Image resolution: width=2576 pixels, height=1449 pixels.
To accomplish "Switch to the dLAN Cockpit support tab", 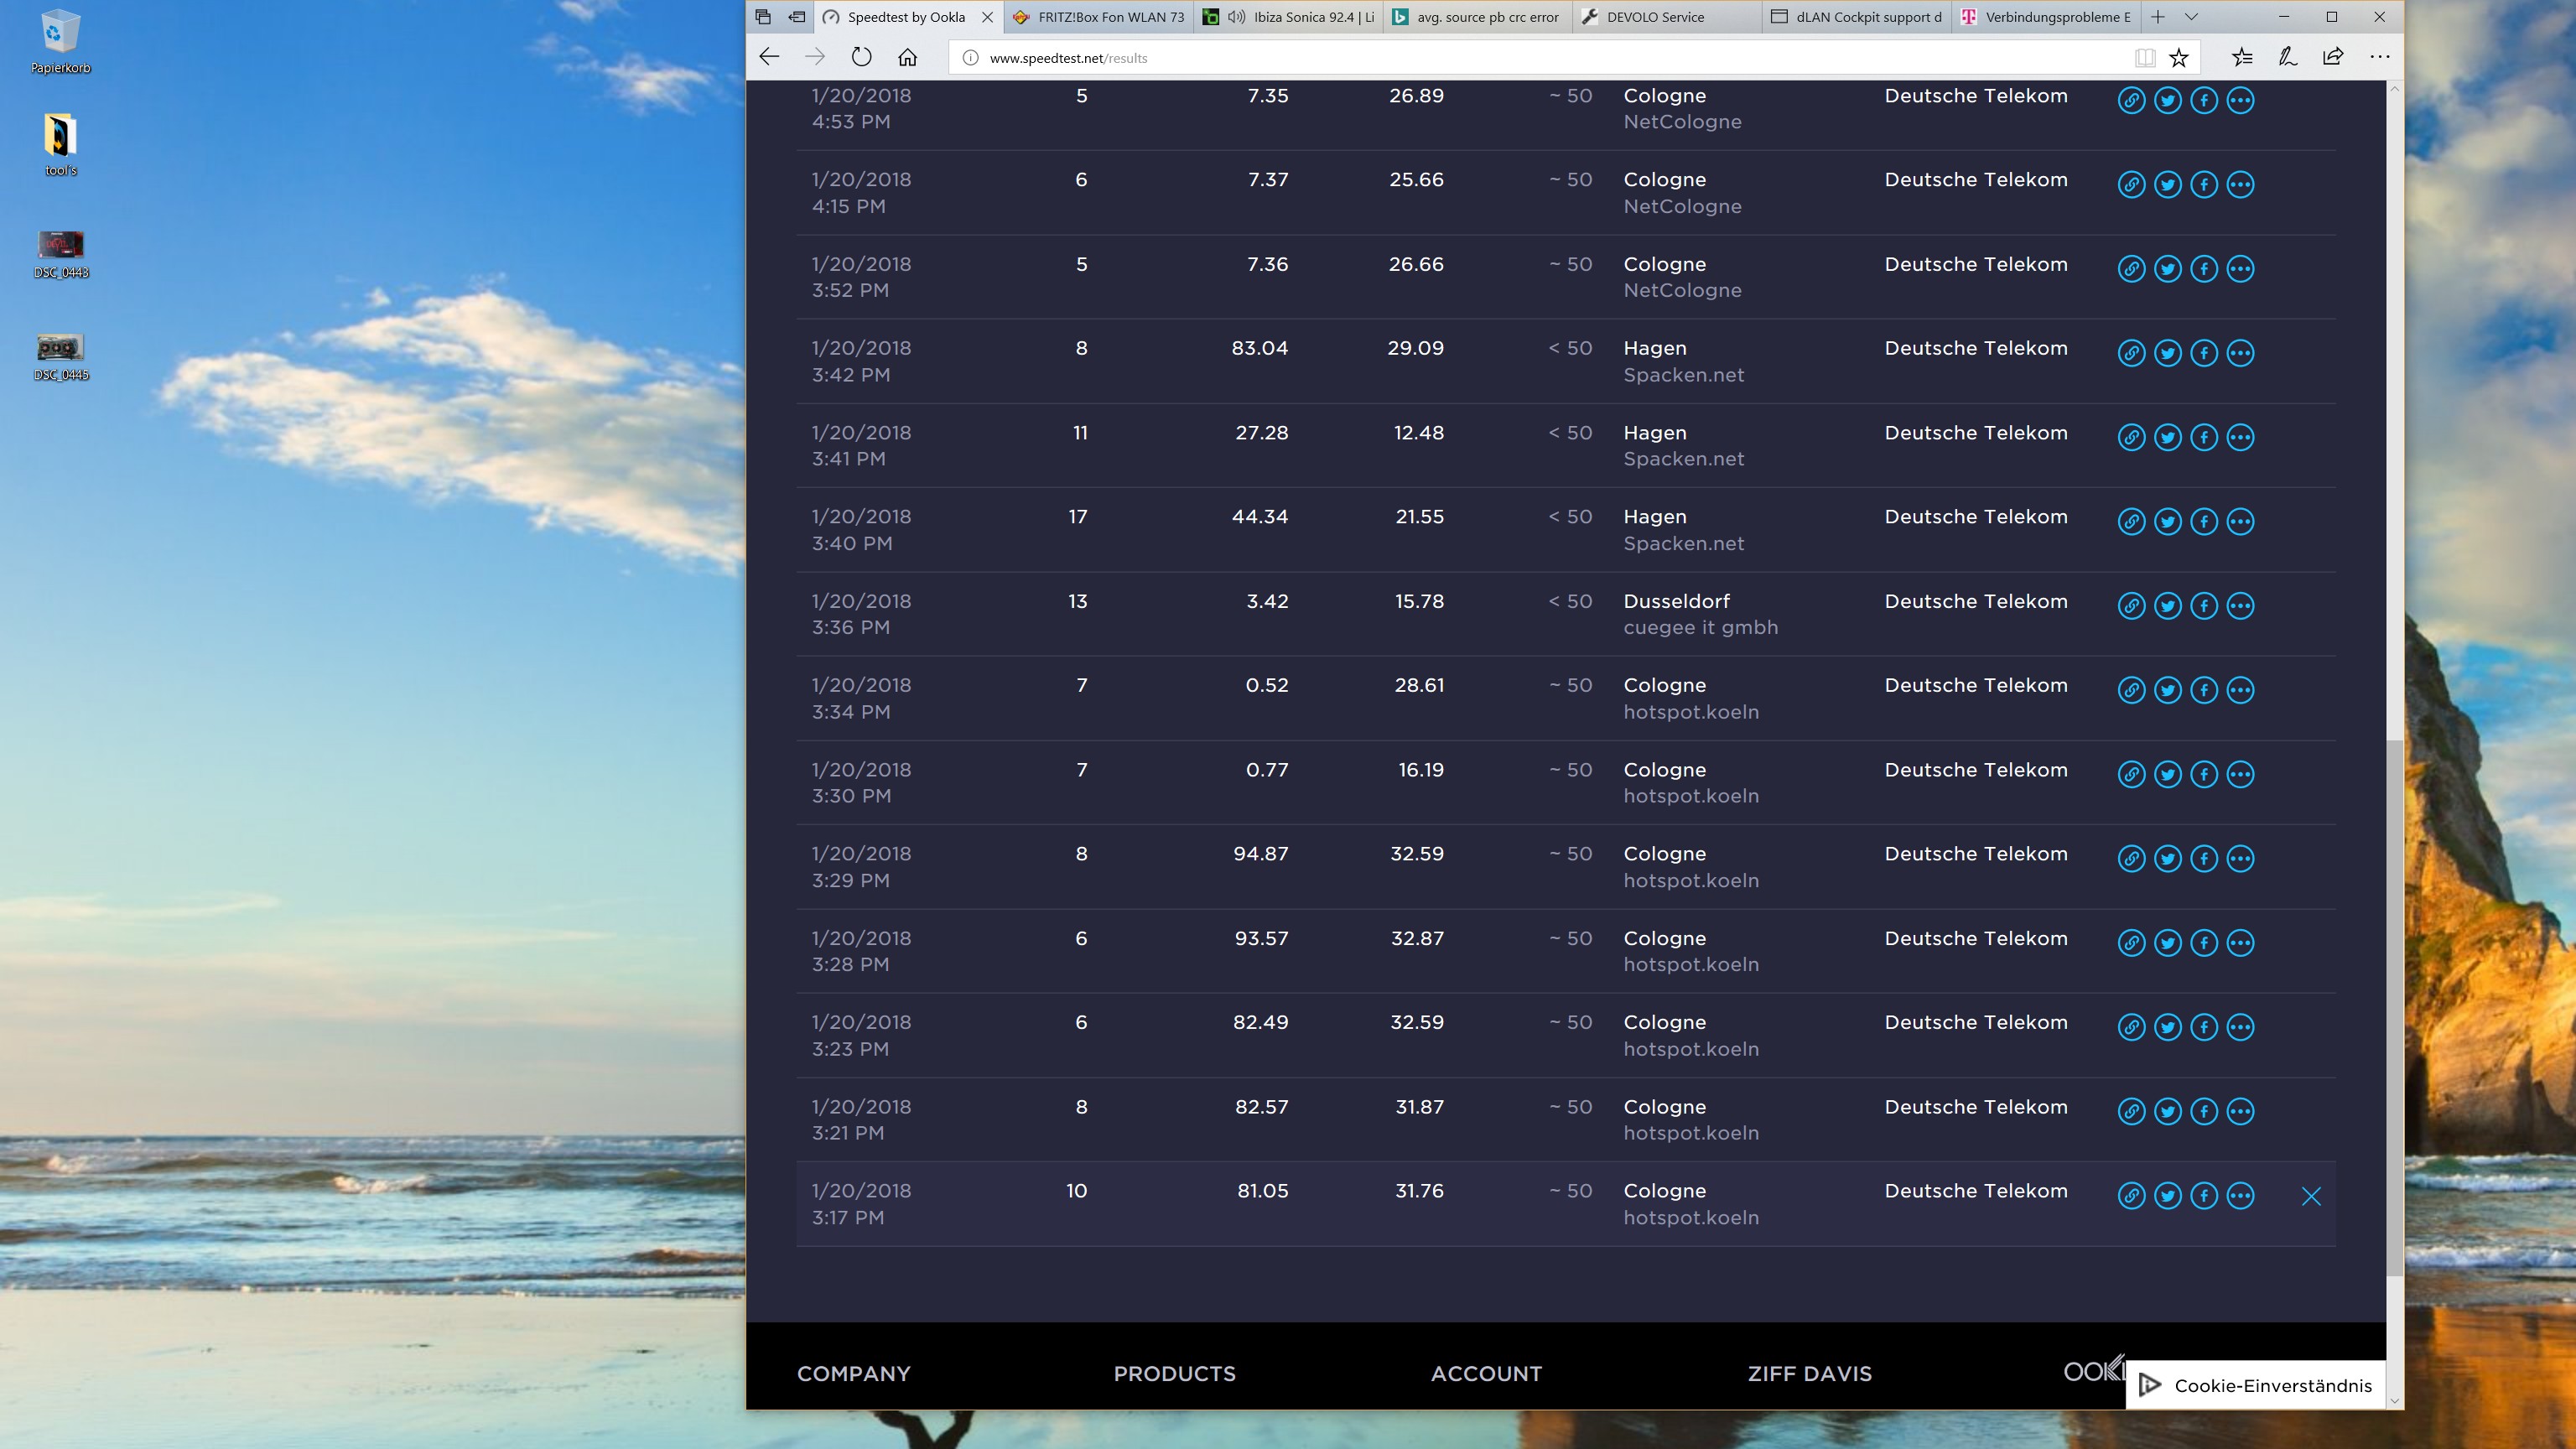I will tap(1855, 17).
